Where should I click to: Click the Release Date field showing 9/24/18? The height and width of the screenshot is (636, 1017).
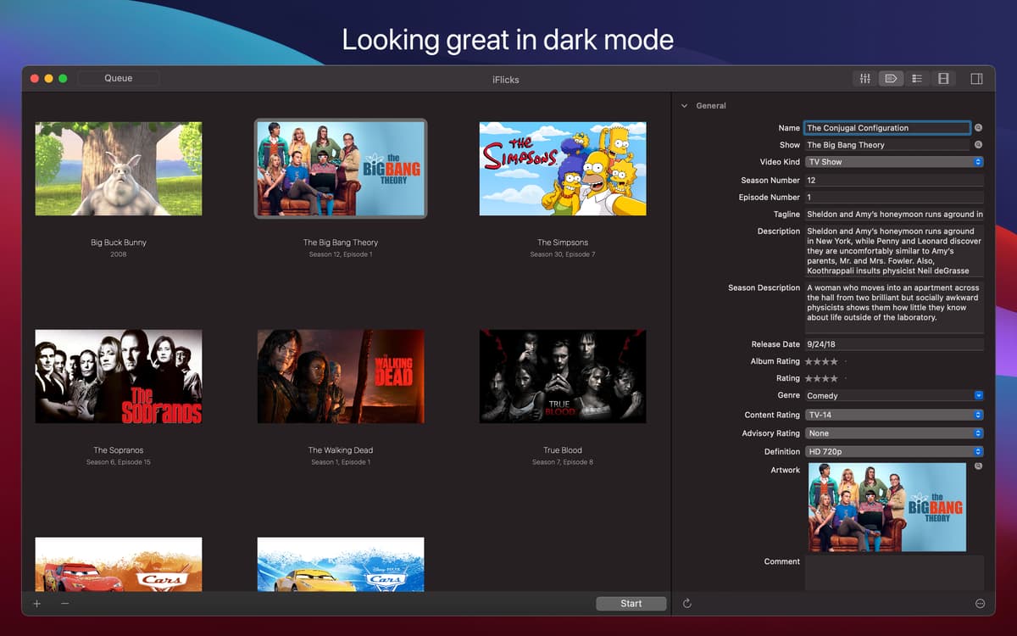click(894, 344)
